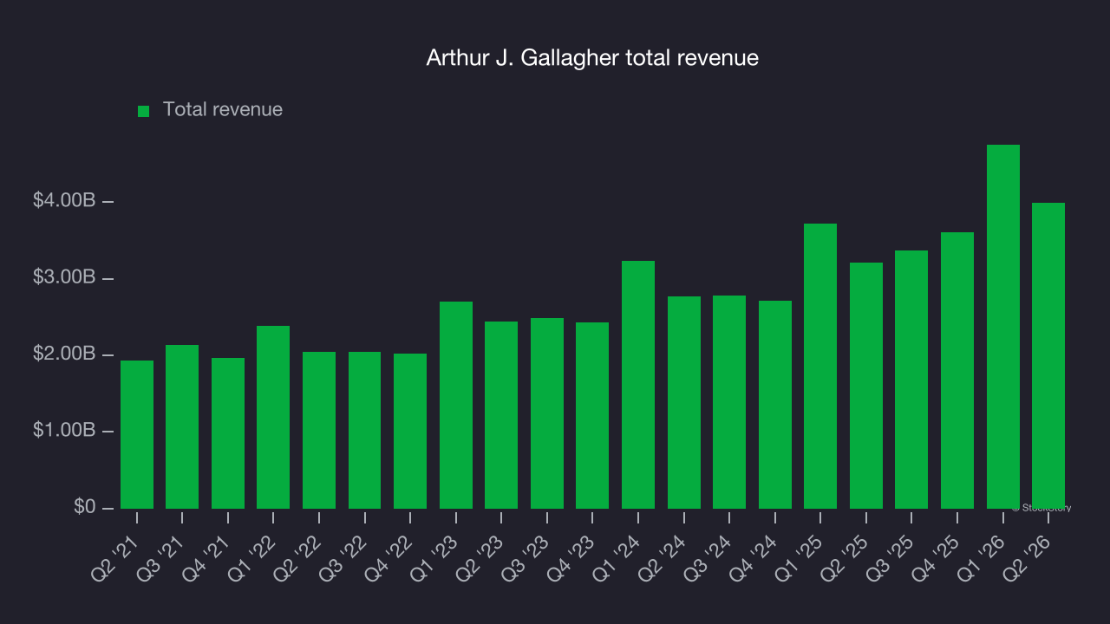The width and height of the screenshot is (1110, 624).
Task: Select the Q2 '25 revenue bar
Action: 866,386
